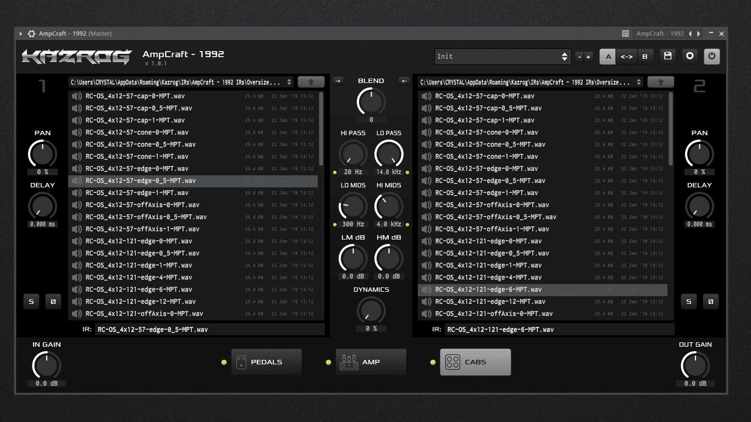Toggle the lo mids LED beside 300 Hz

(335, 224)
